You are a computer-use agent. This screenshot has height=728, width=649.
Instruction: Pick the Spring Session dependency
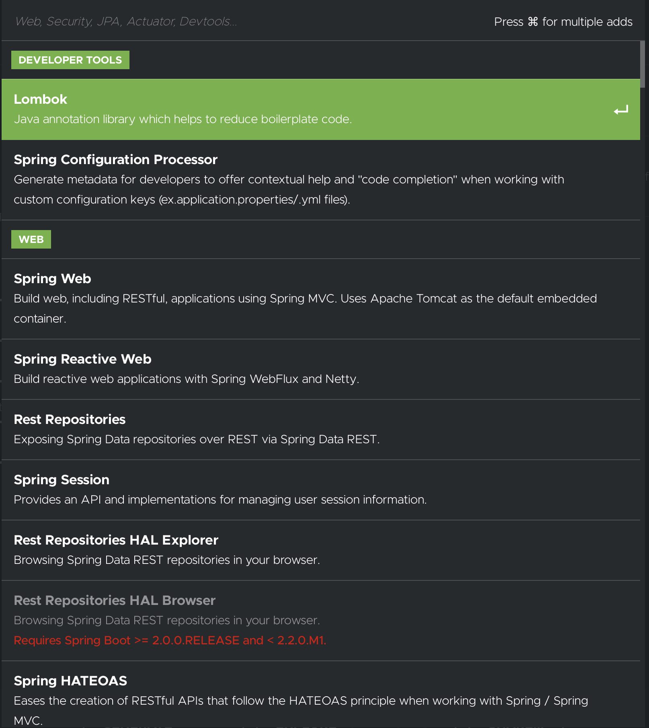tap(321, 490)
